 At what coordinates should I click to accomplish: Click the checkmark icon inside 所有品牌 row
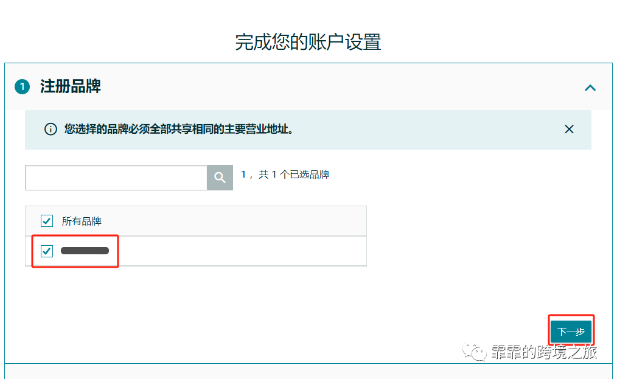pos(47,221)
